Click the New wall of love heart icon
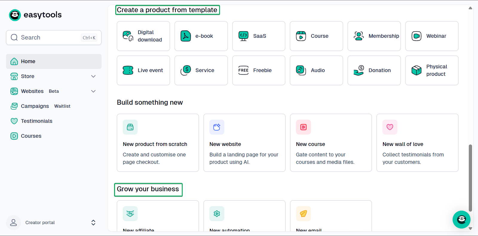Screen dimensions: 478x236 tap(390, 127)
